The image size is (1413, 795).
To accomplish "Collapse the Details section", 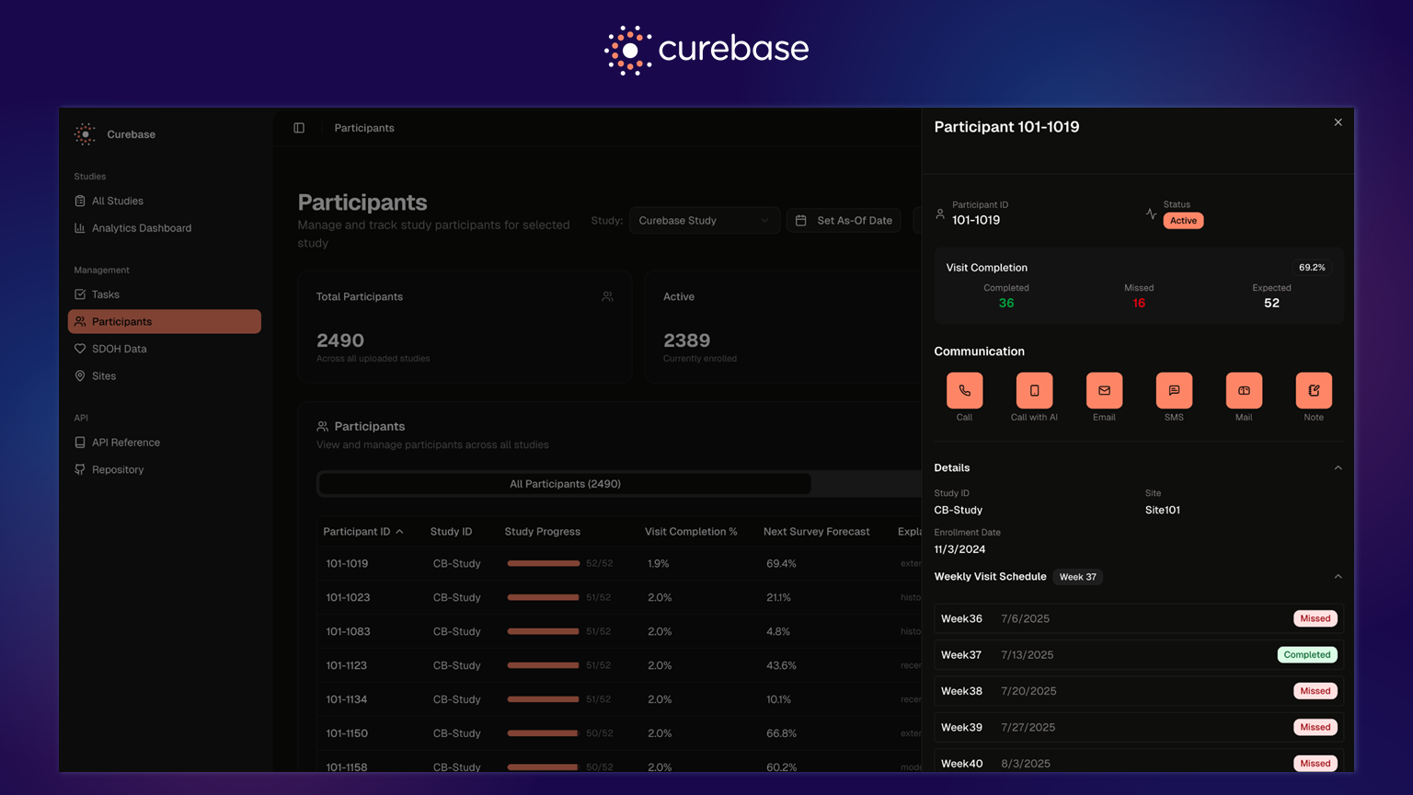I will [x=1338, y=468].
